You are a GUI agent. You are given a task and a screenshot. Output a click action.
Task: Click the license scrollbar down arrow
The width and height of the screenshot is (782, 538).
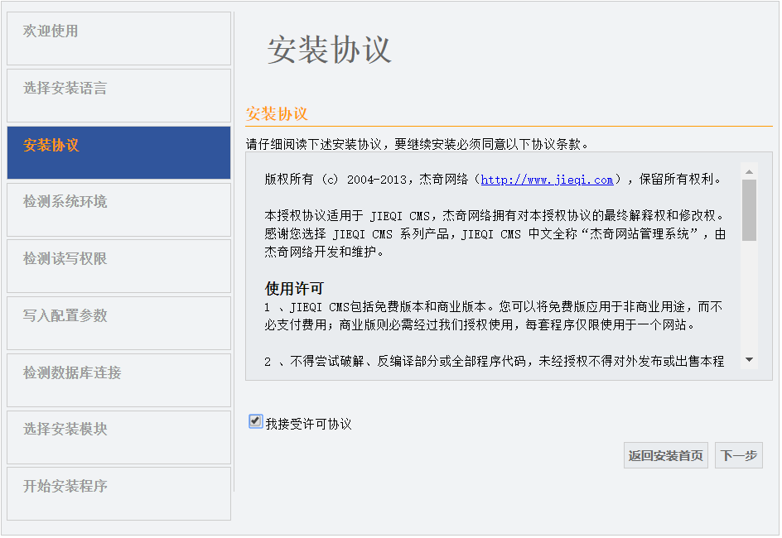[749, 360]
